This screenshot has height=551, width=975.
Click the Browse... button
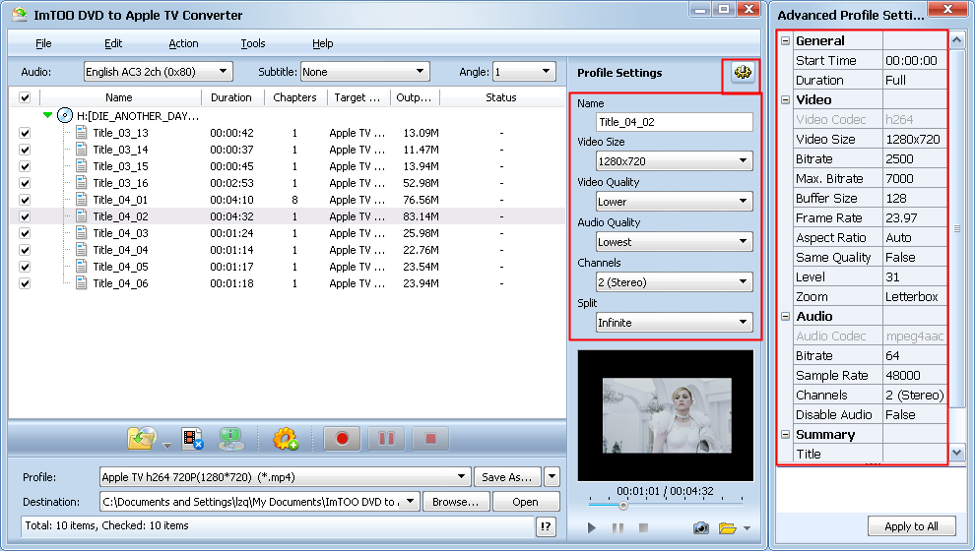(x=456, y=502)
